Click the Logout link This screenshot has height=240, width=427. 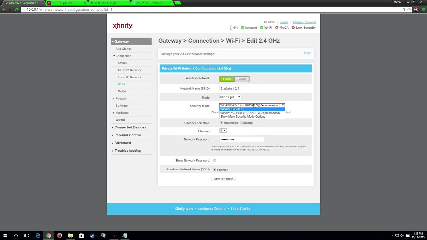[284, 22]
